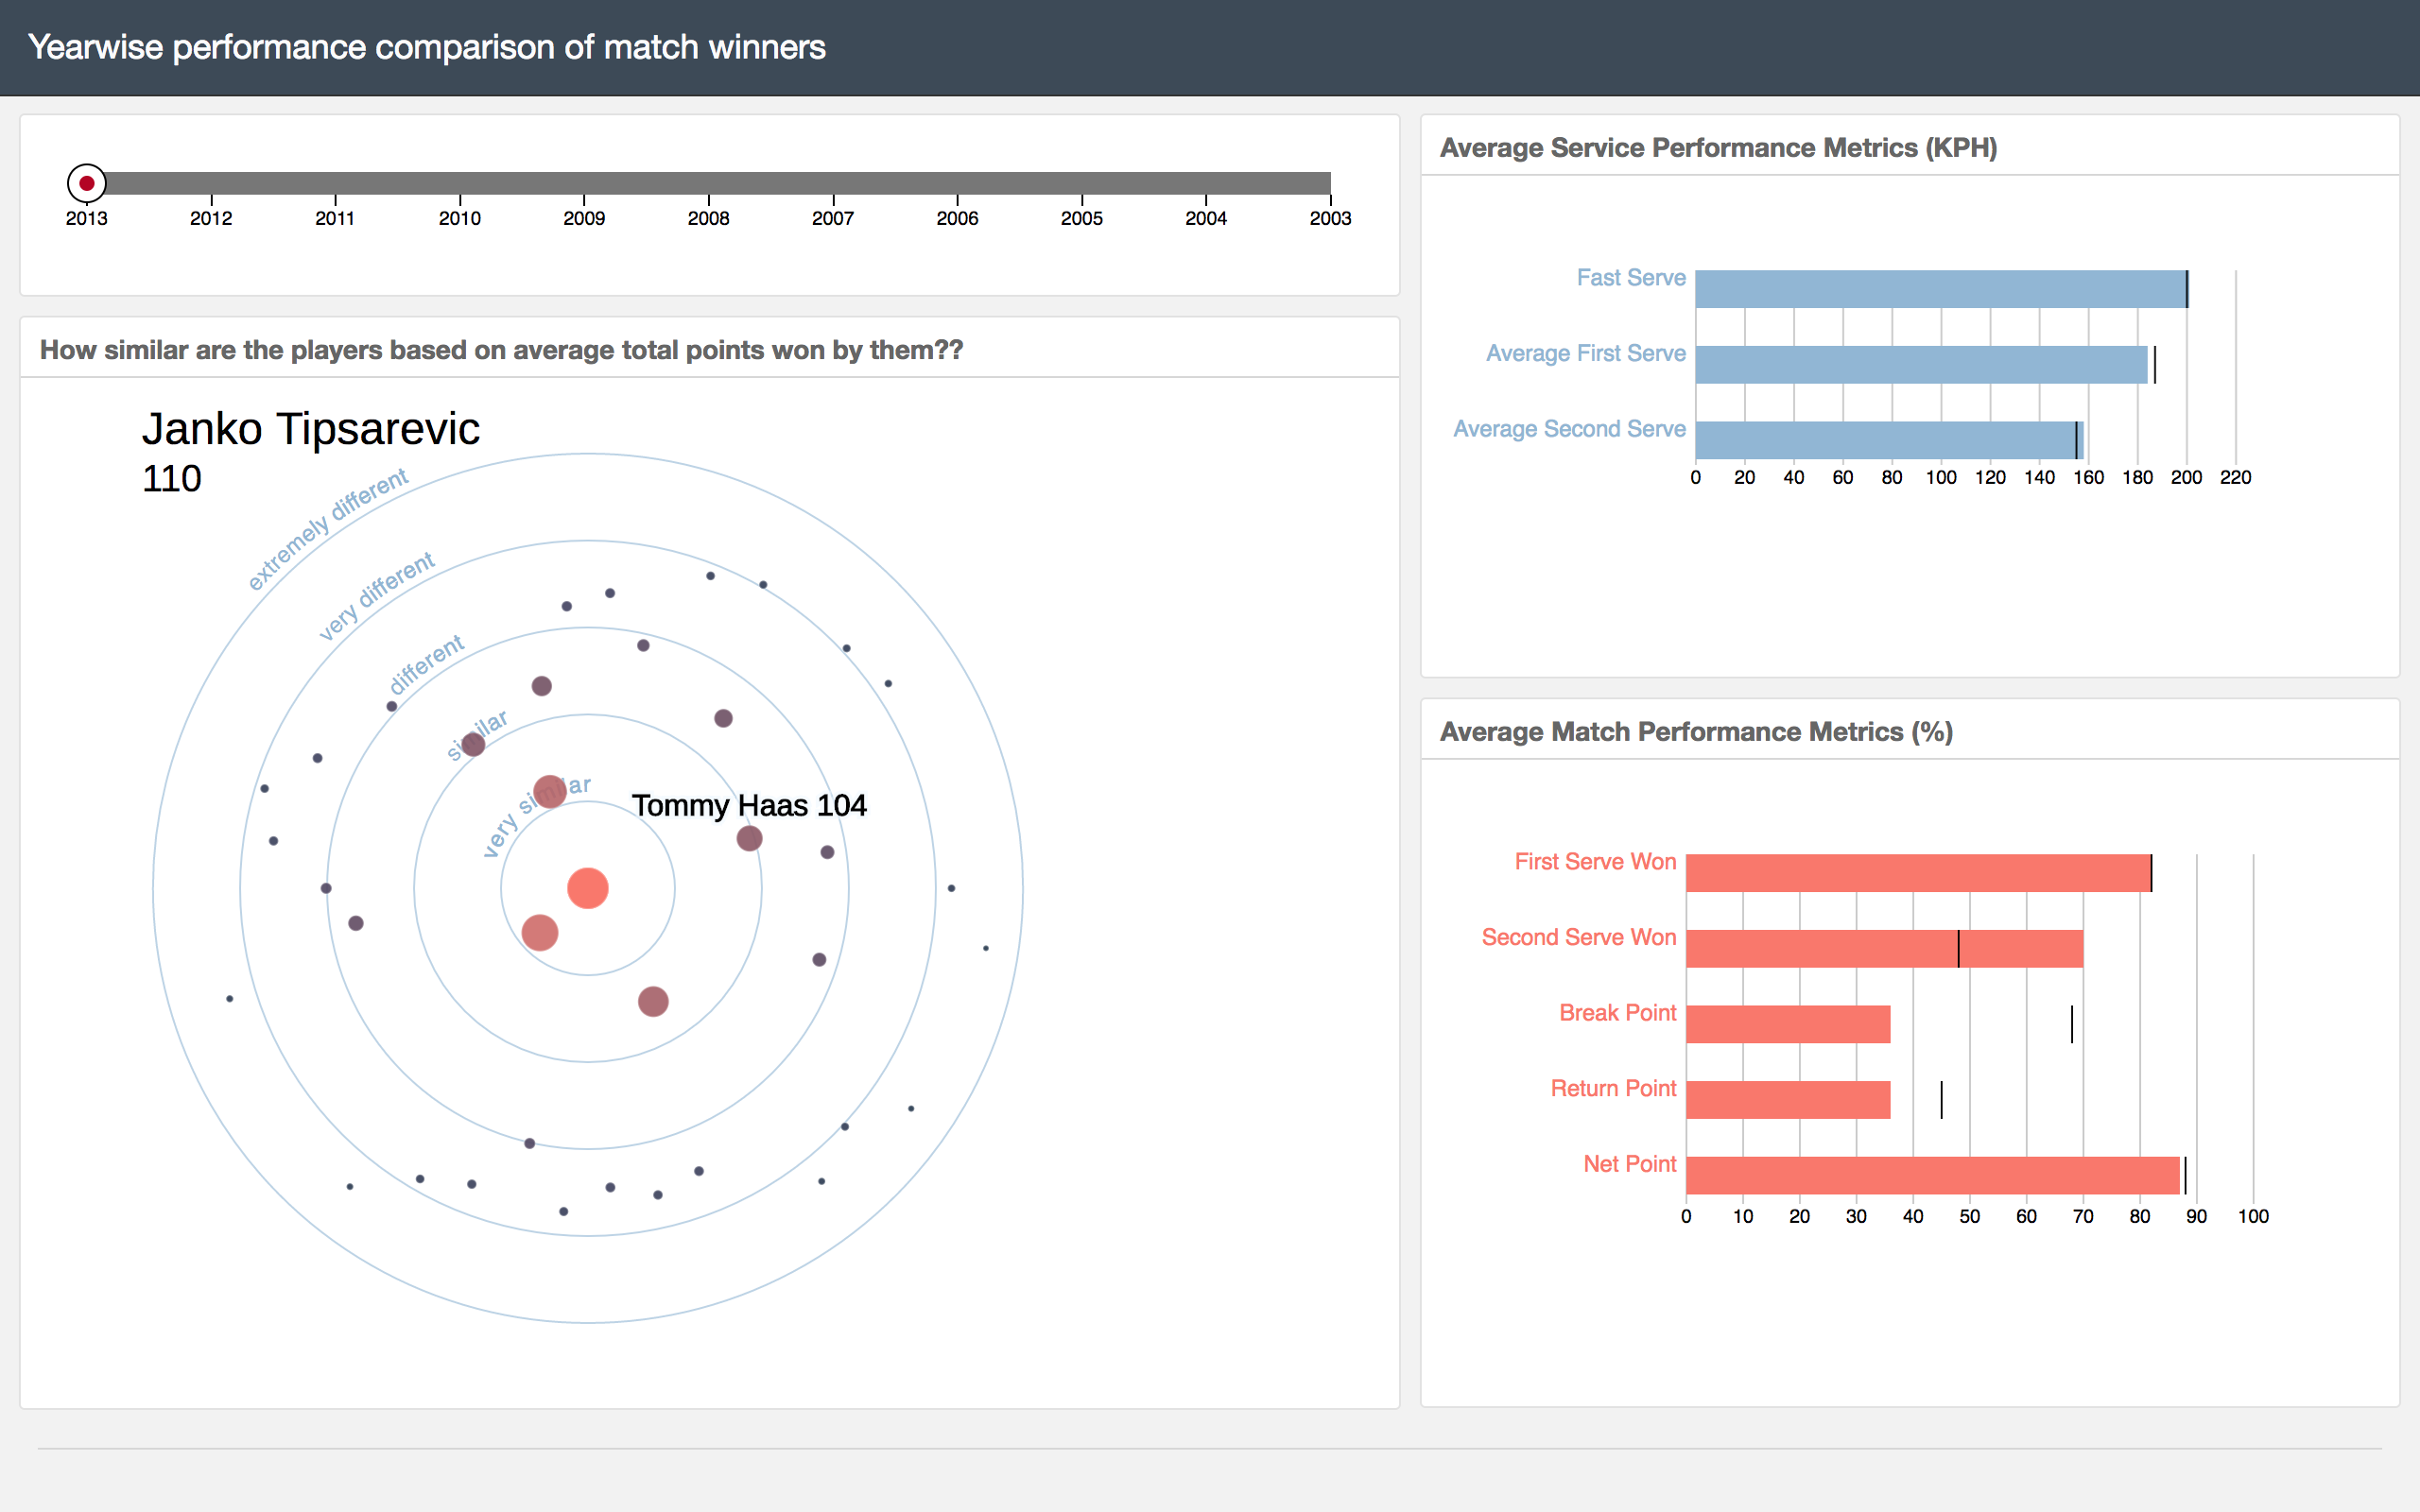Click the Return Point bar

(x=1788, y=1100)
